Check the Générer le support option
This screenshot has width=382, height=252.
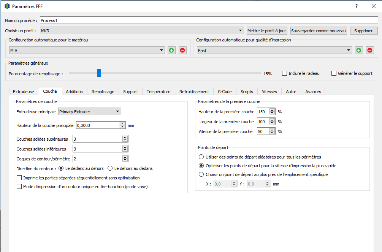click(x=334, y=73)
